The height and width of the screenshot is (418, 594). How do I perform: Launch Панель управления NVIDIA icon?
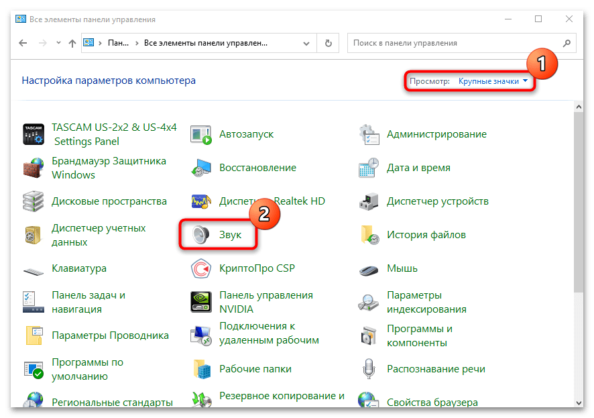(x=201, y=302)
